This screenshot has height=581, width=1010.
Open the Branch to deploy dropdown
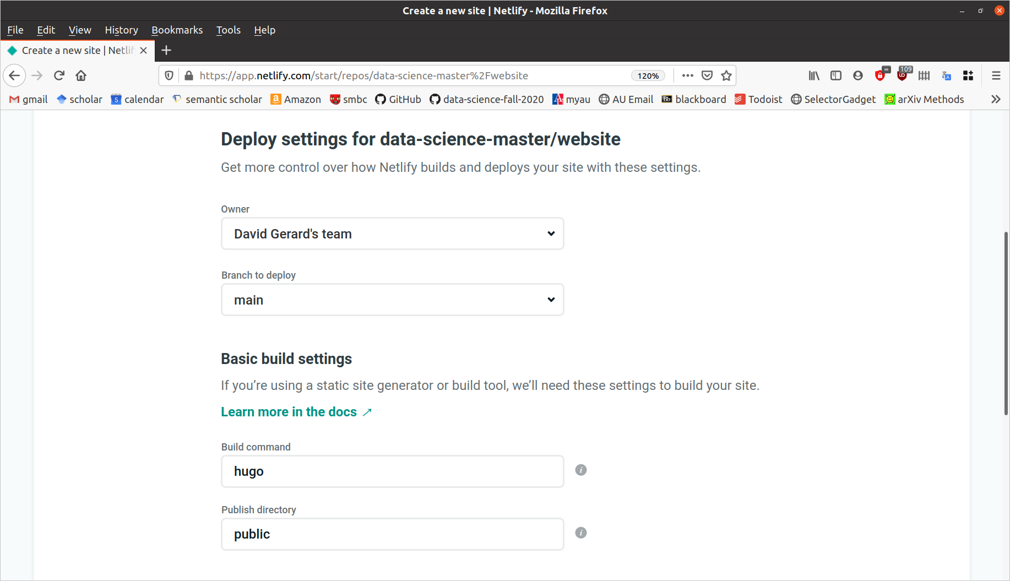pyautogui.click(x=392, y=300)
